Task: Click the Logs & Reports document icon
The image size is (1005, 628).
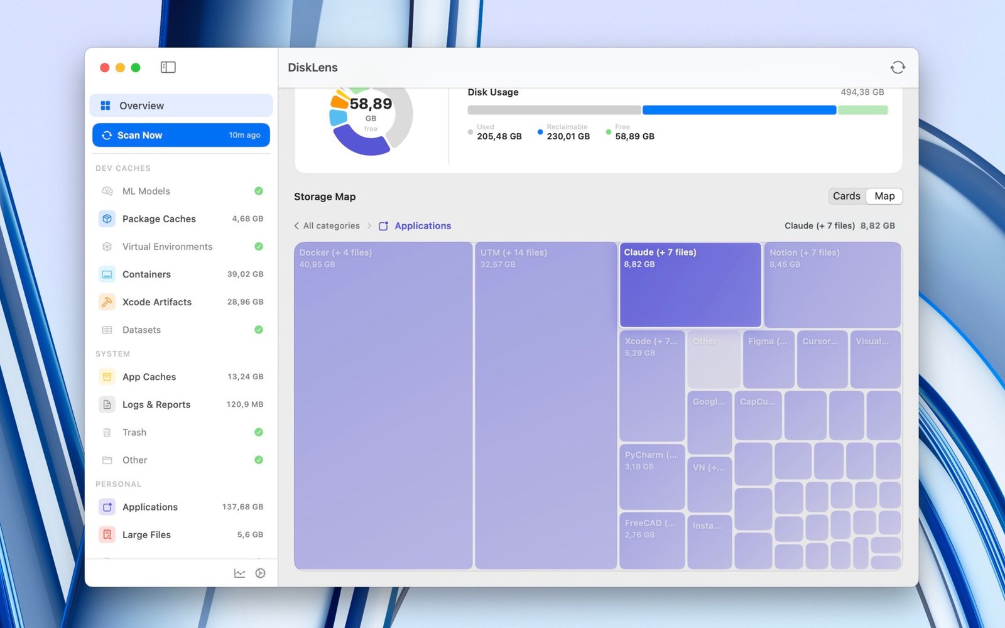Action: [x=107, y=404]
